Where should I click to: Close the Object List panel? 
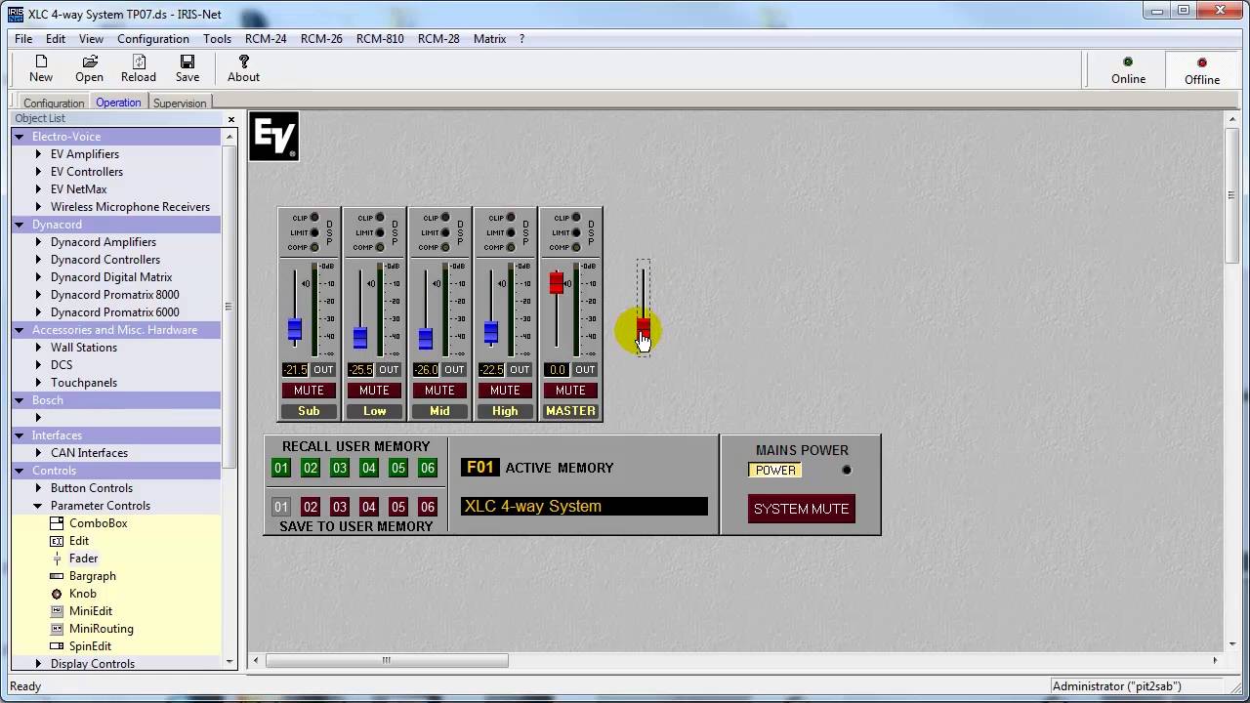[x=231, y=119]
